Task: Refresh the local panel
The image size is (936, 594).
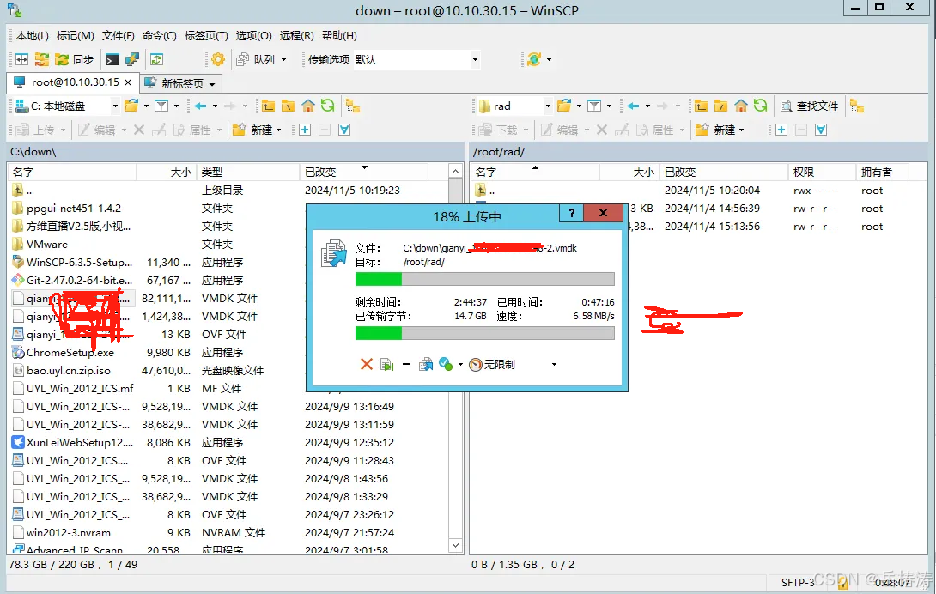Action: click(x=328, y=106)
